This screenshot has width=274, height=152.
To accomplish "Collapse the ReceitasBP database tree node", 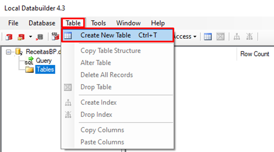I will [x=8, y=52].
